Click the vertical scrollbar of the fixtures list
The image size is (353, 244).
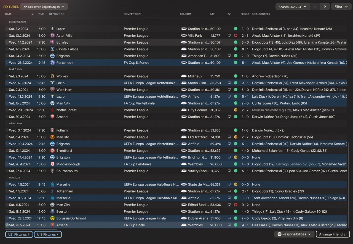[x=349, y=185]
